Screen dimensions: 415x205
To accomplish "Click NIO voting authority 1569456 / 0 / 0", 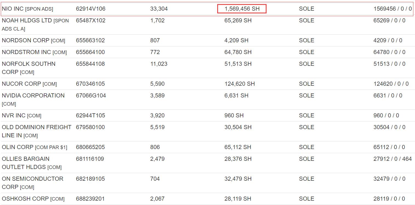I will (x=392, y=9).
